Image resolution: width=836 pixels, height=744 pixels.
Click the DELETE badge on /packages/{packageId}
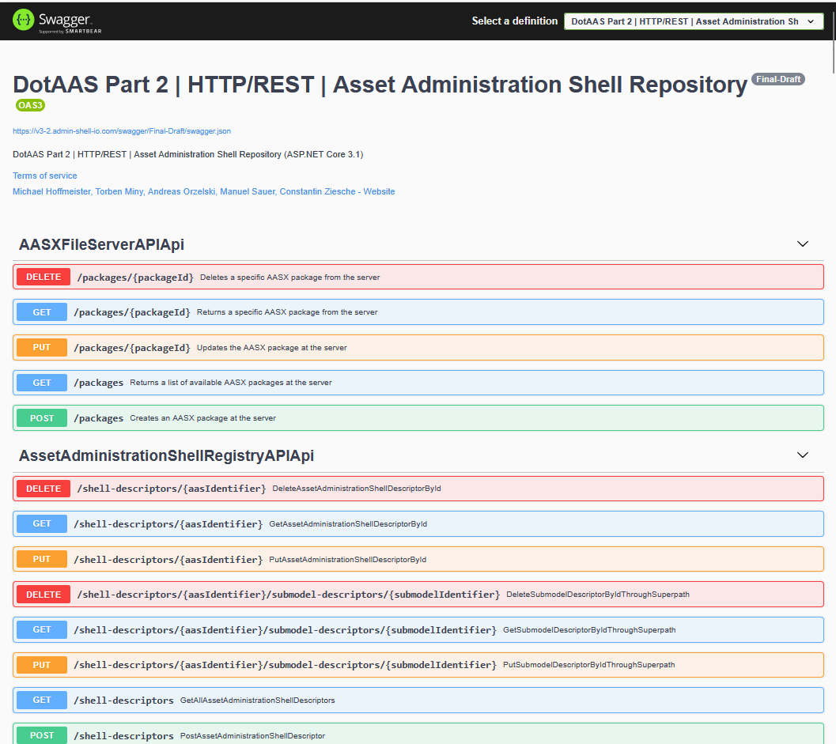(x=41, y=277)
